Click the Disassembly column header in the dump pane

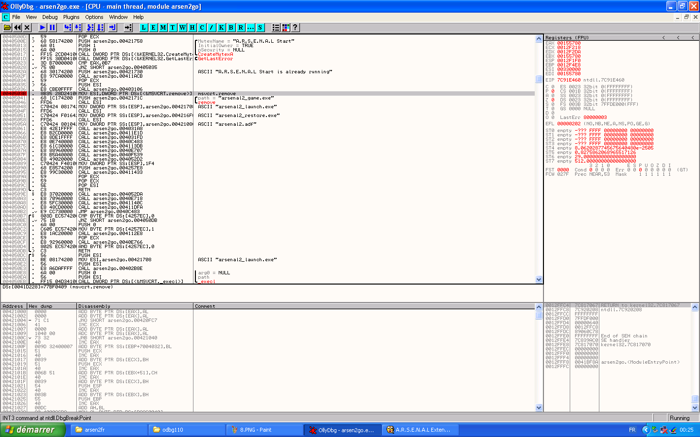click(135, 306)
